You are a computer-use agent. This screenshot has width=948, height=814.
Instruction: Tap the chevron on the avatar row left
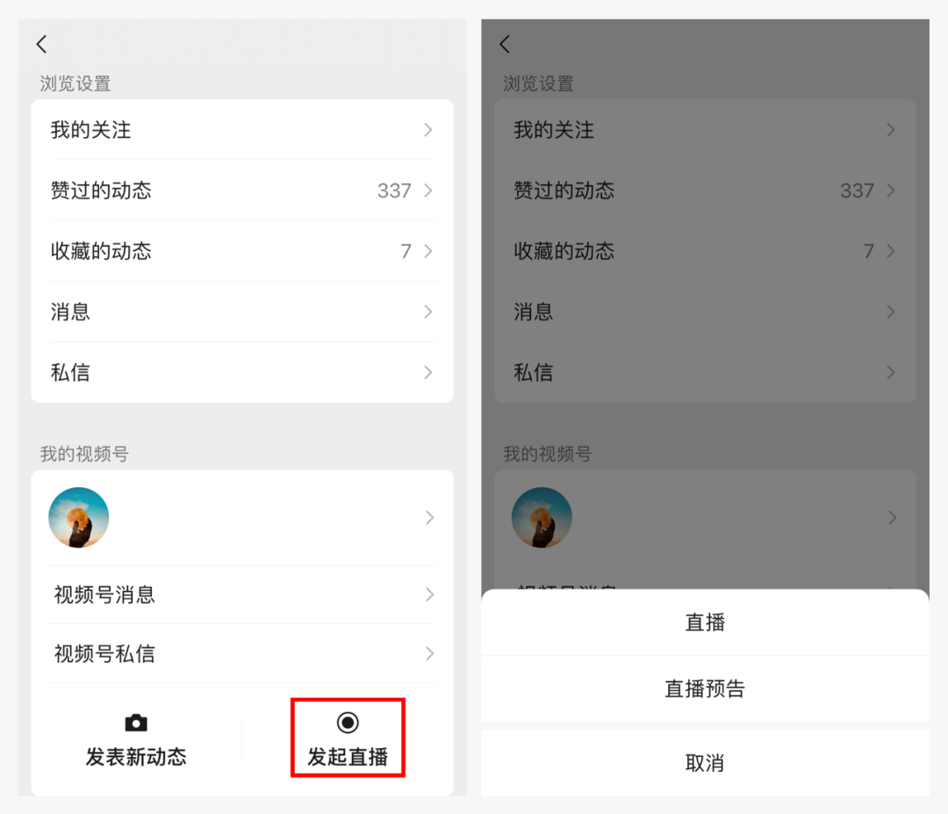pyautogui.click(x=429, y=518)
